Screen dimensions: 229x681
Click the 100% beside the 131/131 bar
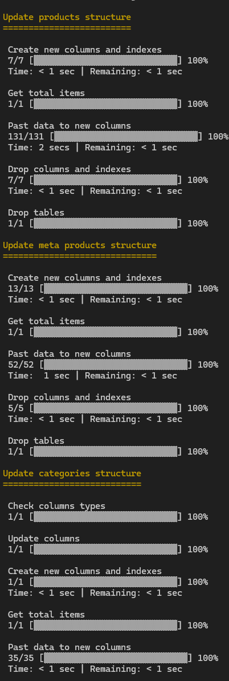click(x=218, y=137)
